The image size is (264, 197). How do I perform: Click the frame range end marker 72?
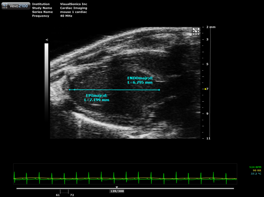(x=72, y=195)
